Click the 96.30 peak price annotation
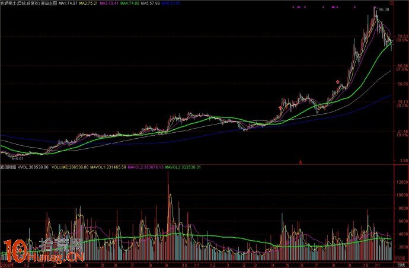The width and height of the screenshot is (409, 268). 384,9
